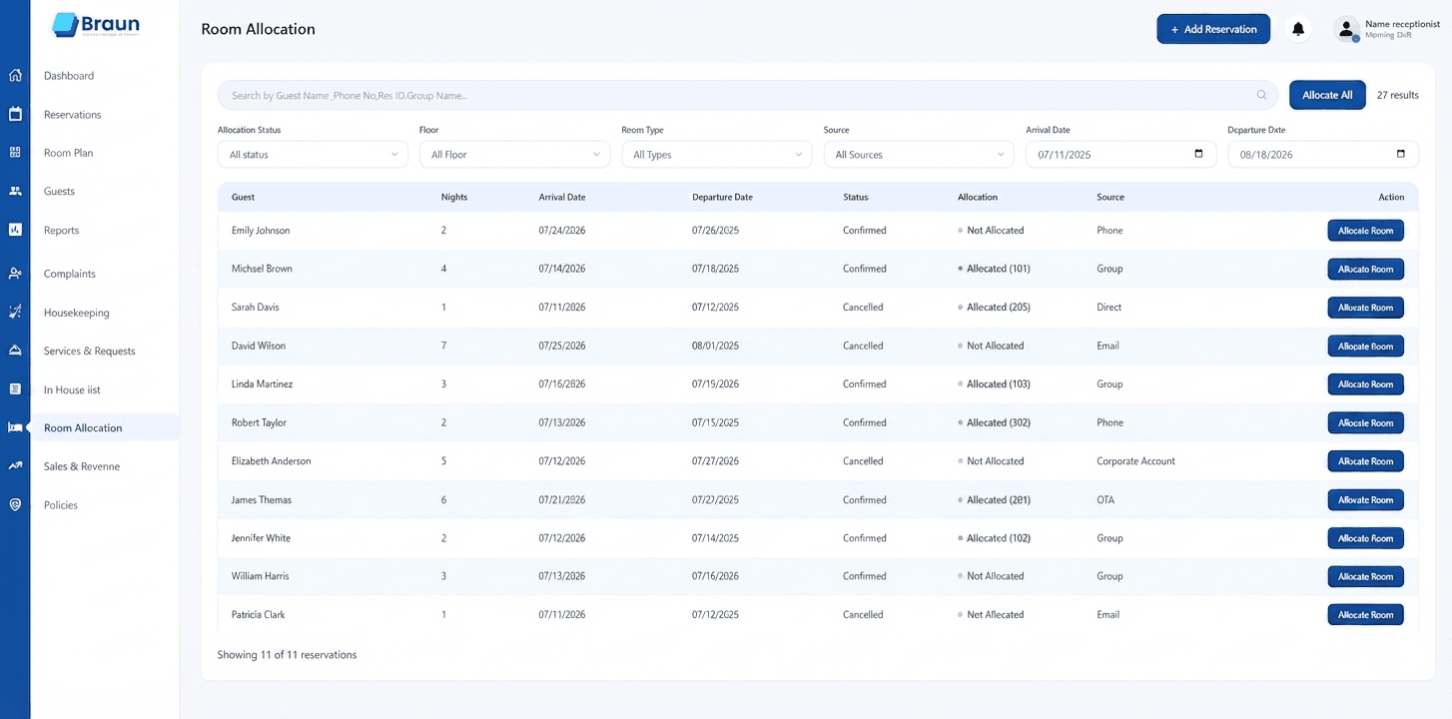The height and width of the screenshot is (719, 1452).
Task: Click the broom icon beside Housekeeping
Action: (15, 312)
